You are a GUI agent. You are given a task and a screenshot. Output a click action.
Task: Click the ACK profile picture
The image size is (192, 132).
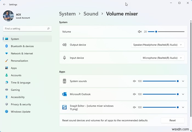pyautogui.click(x=8, y=16)
